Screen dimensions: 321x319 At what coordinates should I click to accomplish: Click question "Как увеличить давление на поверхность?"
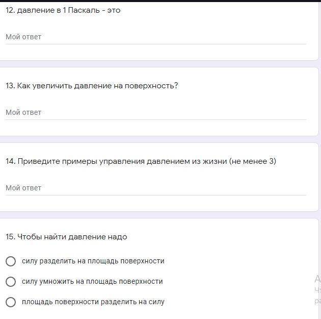point(92,86)
